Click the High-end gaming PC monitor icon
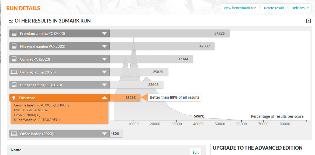Image resolution: width=315 pixels, height=155 pixels. [x=14, y=46]
